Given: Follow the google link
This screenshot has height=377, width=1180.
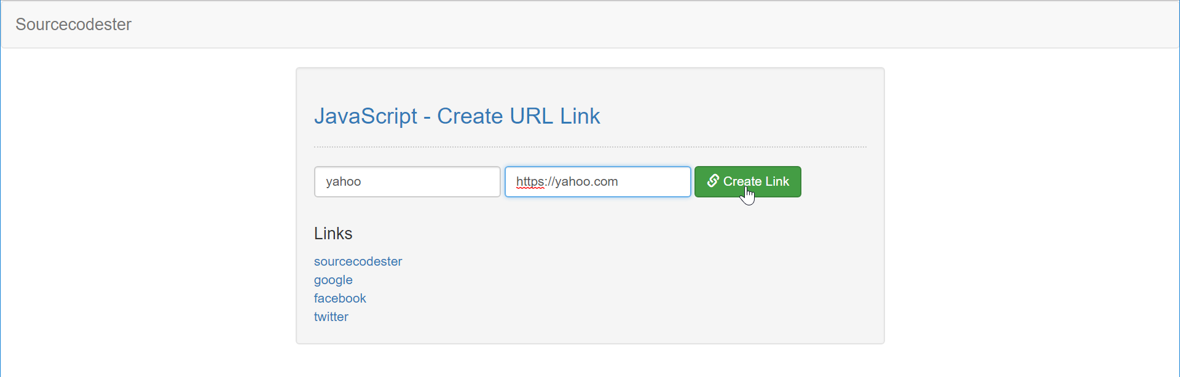Looking at the screenshot, I should point(333,280).
